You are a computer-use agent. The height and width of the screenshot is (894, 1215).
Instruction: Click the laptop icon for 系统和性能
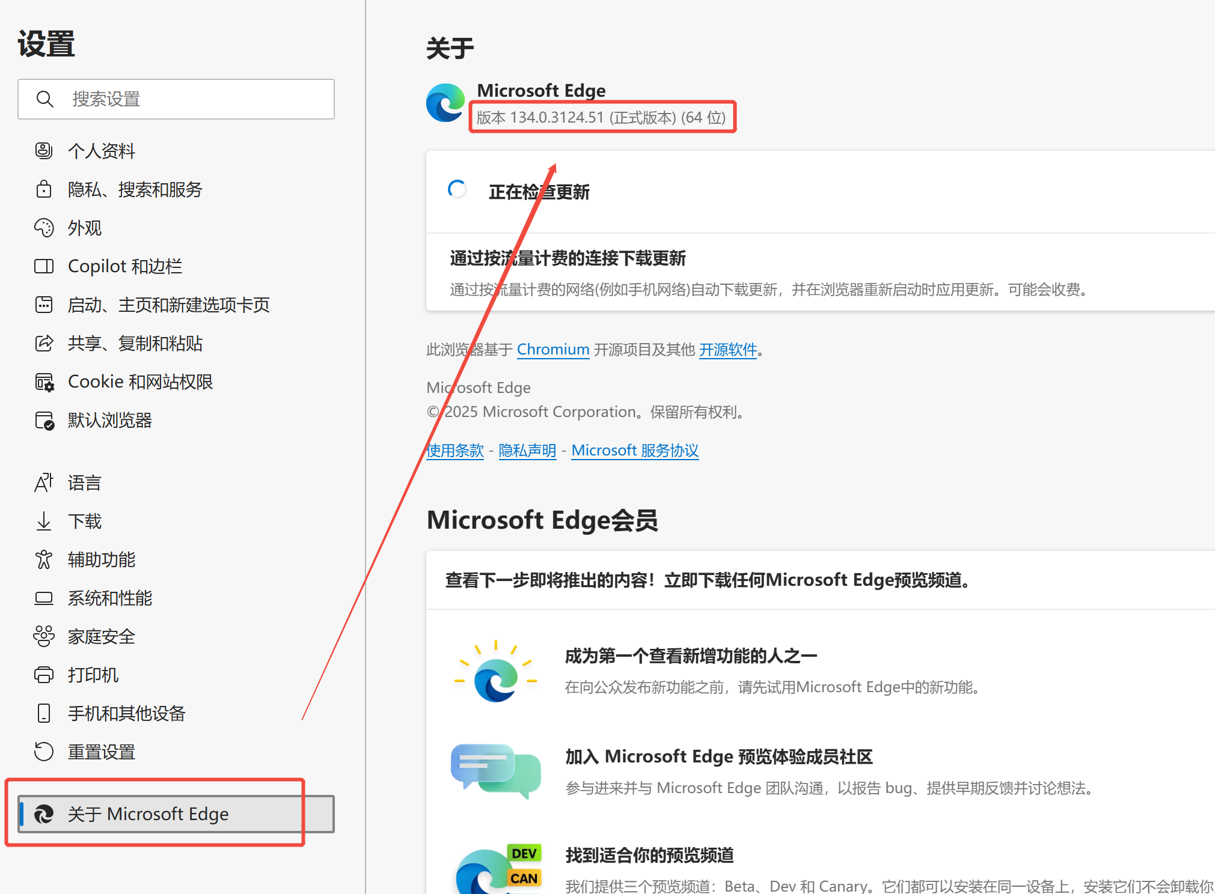44,598
